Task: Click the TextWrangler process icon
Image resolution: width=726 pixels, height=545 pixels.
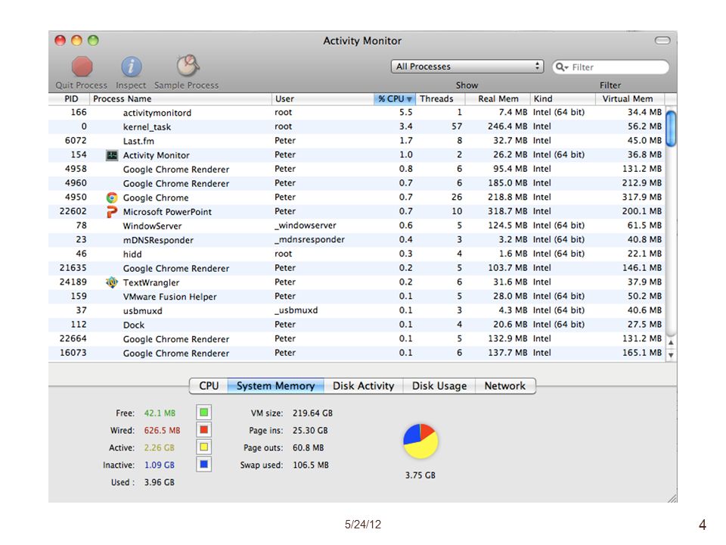Action: (x=112, y=282)
